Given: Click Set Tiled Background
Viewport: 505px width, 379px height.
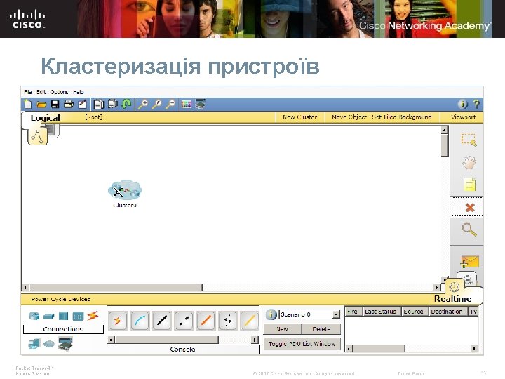Looking at the screenshot, I should pos(402,117).
